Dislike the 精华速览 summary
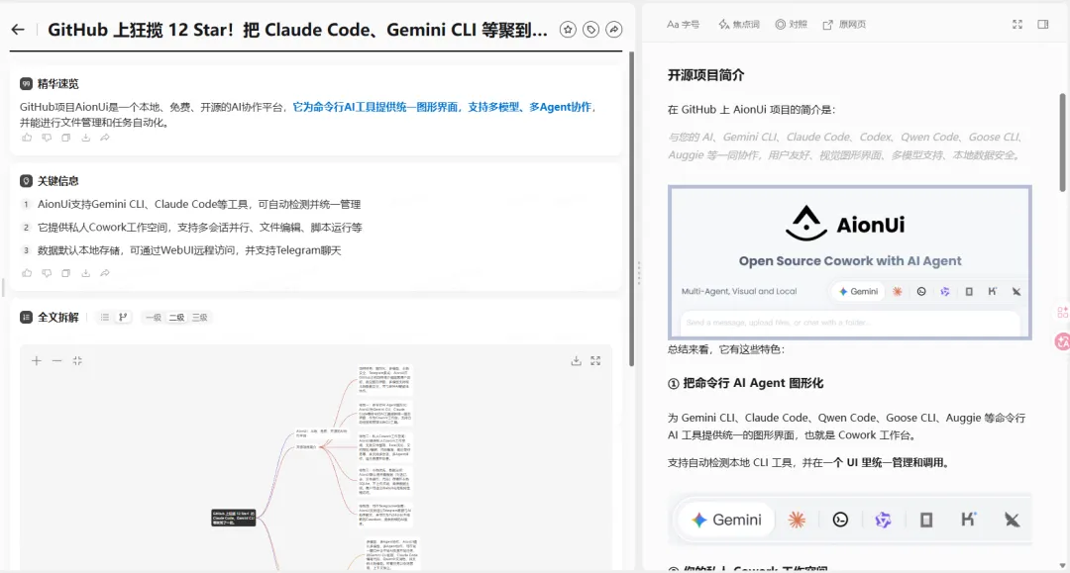 click(x=47, y=138)
